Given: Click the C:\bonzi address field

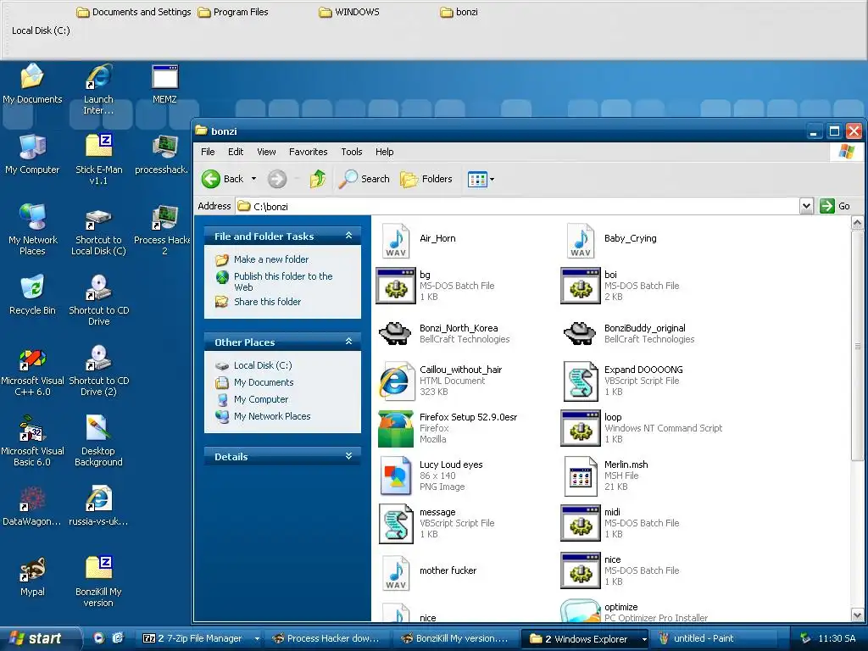Looking at the screenshot, I should (x=518, y=206).
